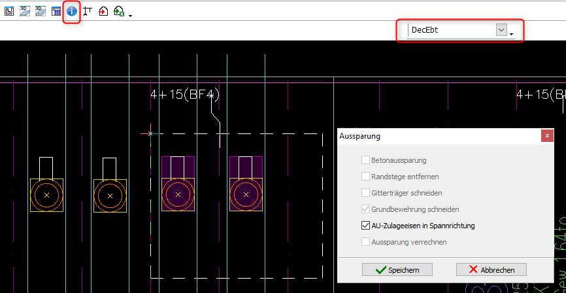566x293 pixels.
Task: Click the DecEbt text field
Action: [x=452, y=30]
